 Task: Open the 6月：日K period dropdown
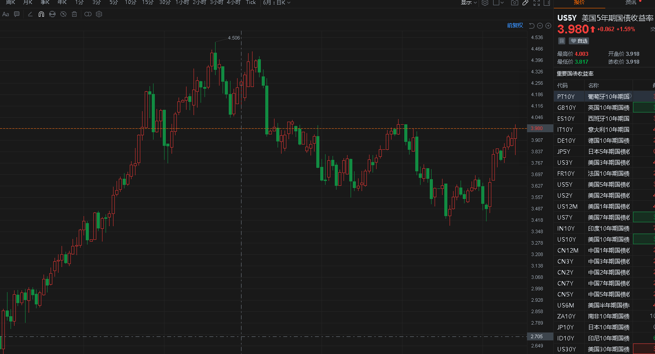pyautogui.click(x=277, y=3)
